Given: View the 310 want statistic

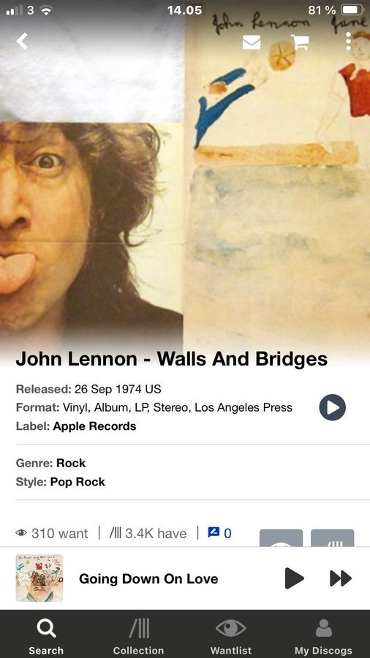Looking at the screenshot, I should 52,534.
